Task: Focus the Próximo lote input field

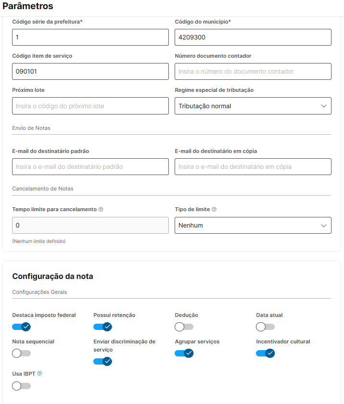Action: (x=90, y=106)
